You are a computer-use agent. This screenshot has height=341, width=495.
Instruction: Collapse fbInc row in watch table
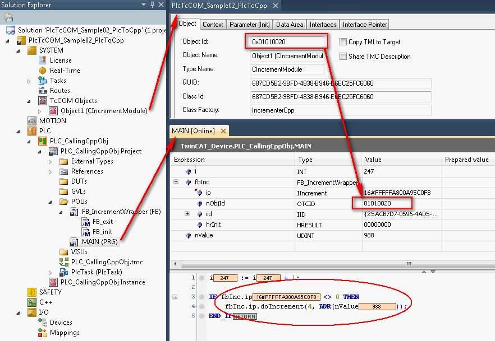point(176,182)
